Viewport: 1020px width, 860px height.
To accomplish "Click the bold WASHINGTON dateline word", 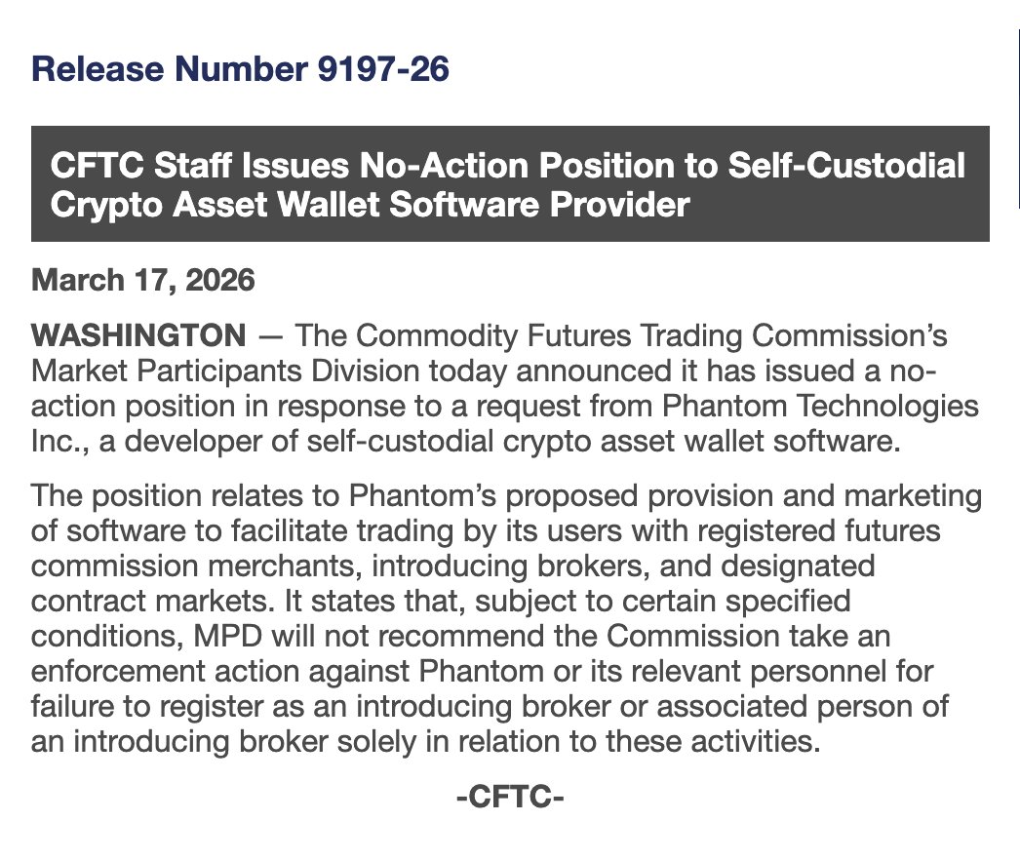I will pos(139,336).
